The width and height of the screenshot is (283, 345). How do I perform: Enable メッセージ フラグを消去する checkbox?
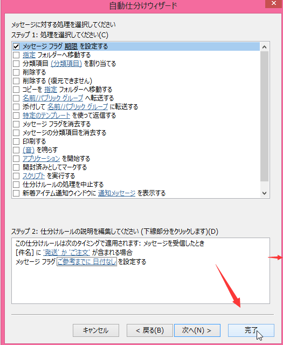tap(16, 124)
